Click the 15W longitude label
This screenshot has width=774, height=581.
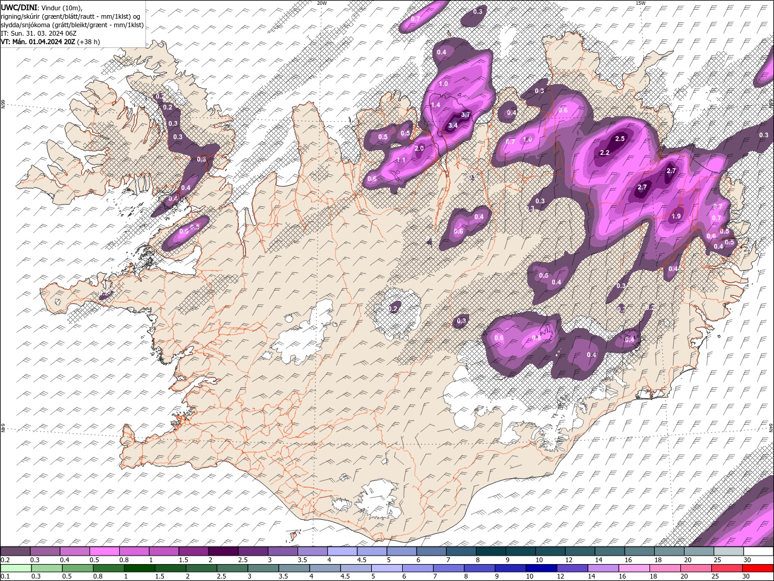coord(641,3)
